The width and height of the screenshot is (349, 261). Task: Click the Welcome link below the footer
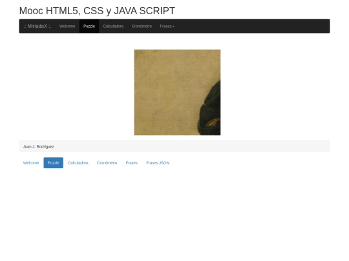31,163
